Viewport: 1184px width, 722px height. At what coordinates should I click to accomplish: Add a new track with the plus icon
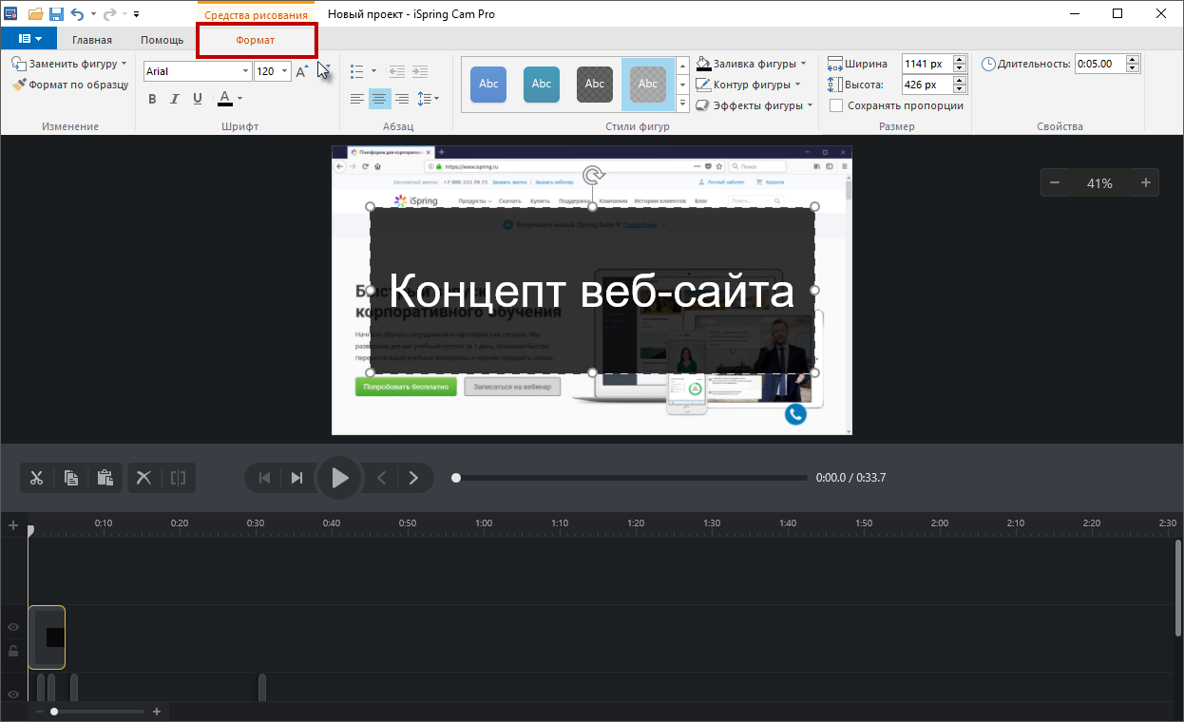(x=13, y=525)
